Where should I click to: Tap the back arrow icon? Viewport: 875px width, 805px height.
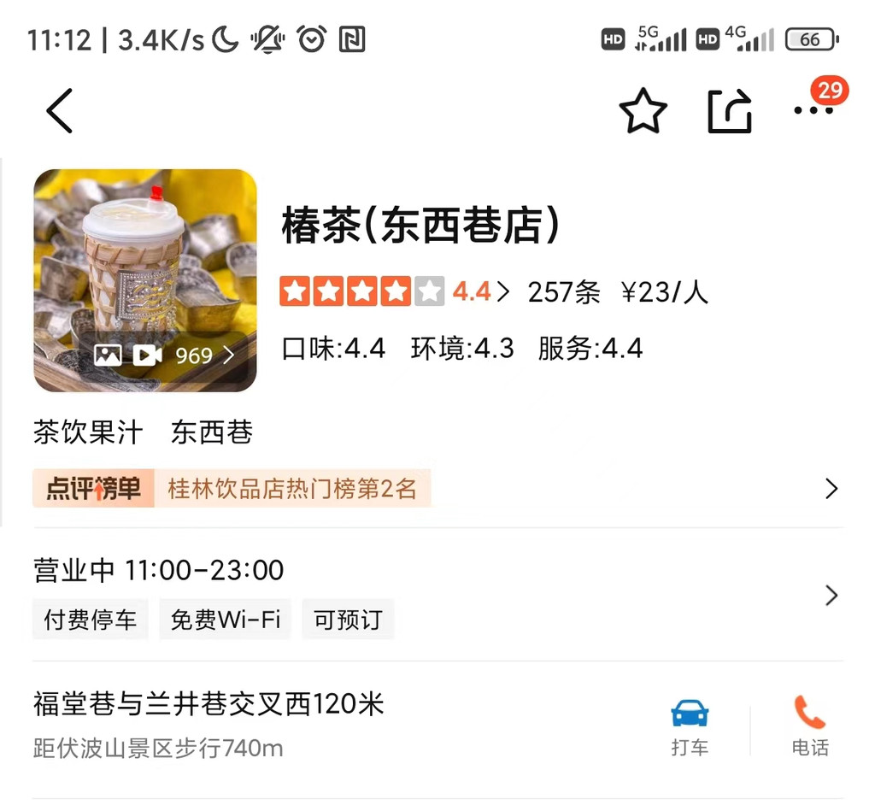pos(60,110)
